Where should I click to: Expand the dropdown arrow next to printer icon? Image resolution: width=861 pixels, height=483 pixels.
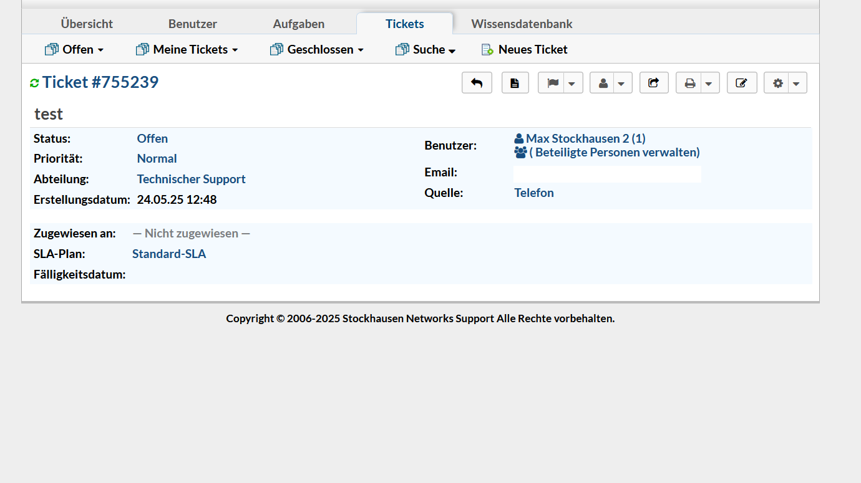709,83
